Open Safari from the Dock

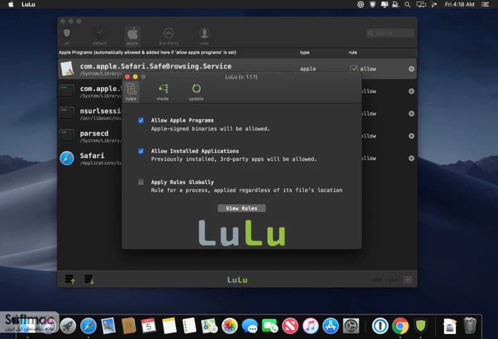88,326
